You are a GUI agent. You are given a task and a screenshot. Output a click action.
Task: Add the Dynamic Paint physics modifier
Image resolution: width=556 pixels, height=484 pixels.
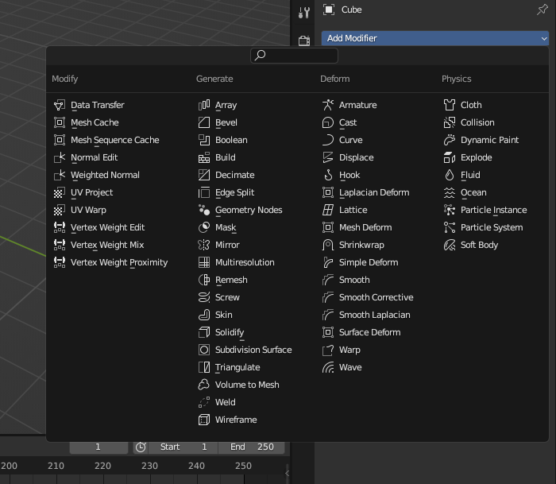pyautogui.click(x=489, y=140)
